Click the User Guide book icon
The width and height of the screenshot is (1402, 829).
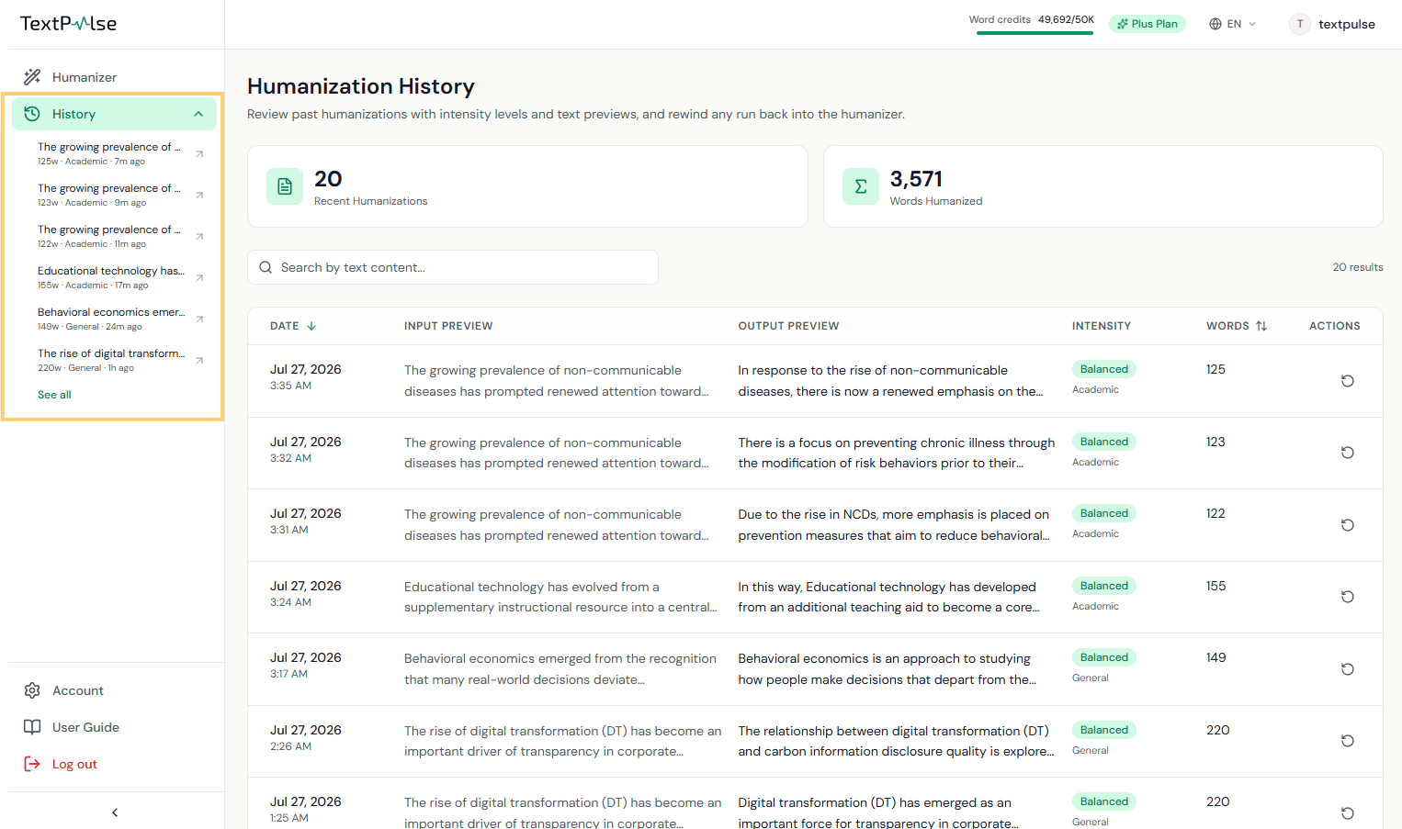tap(32, 727)
